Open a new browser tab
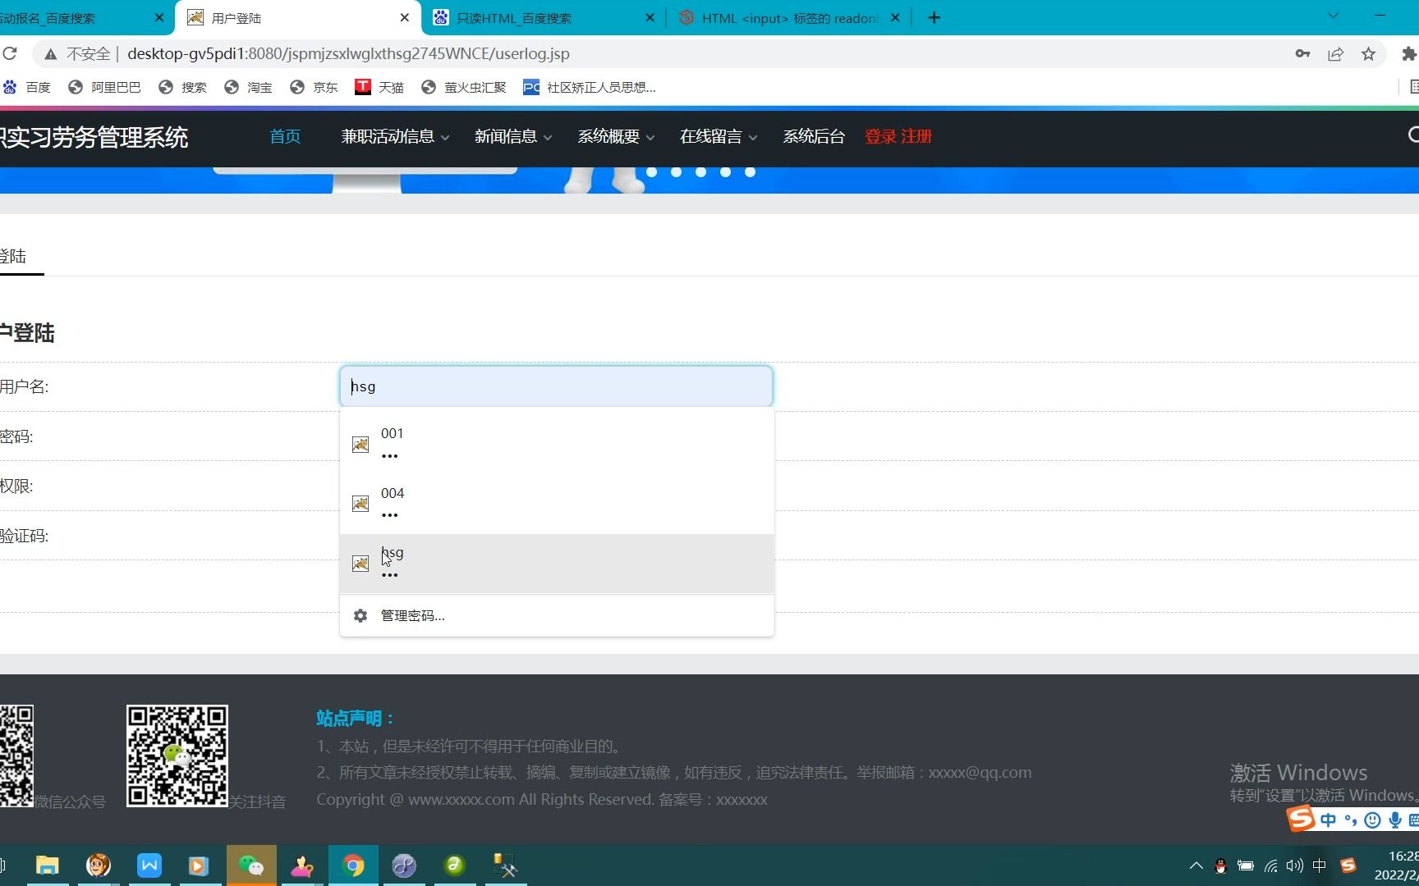This screenshot has height=886, width=1419. pyautogui.click(x=934, y=17)
